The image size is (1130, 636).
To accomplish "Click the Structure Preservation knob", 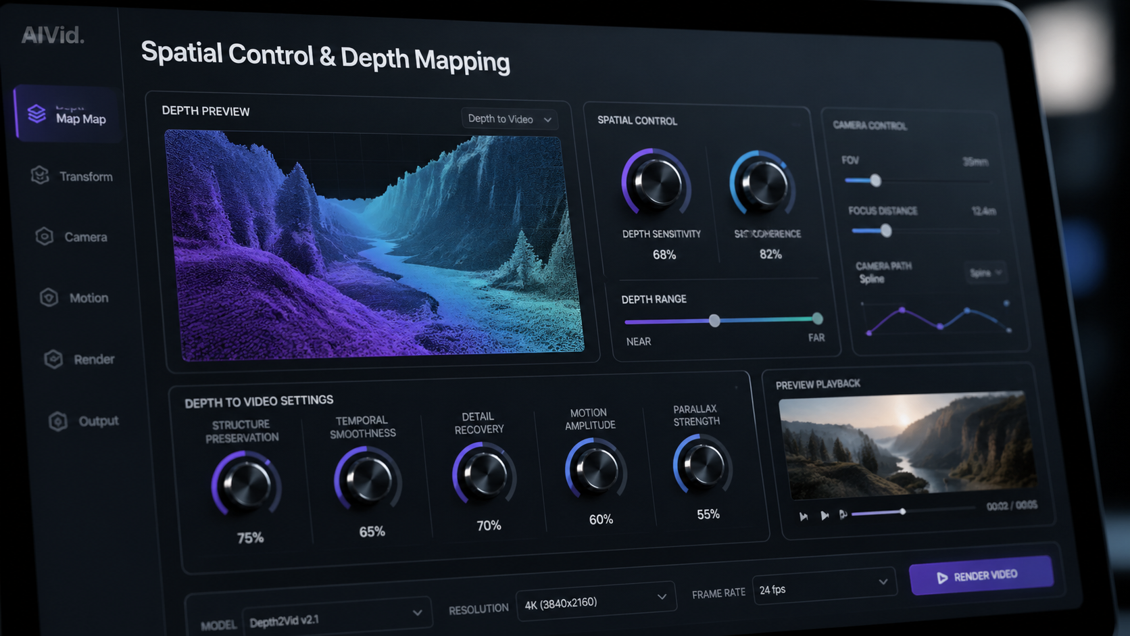I will (x=246, y=483).
